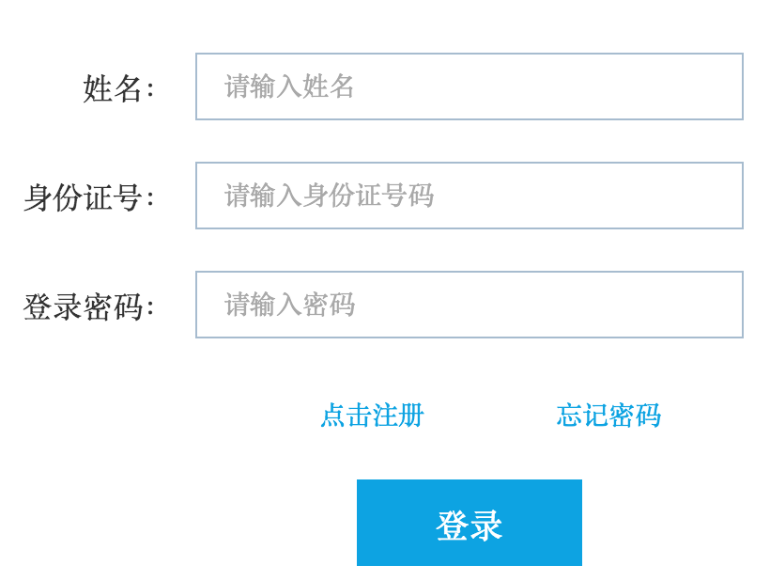The width and height of the screenshot is (770, 581).
Task: Place cursor in the middle text box
Action: coord(469,196)
